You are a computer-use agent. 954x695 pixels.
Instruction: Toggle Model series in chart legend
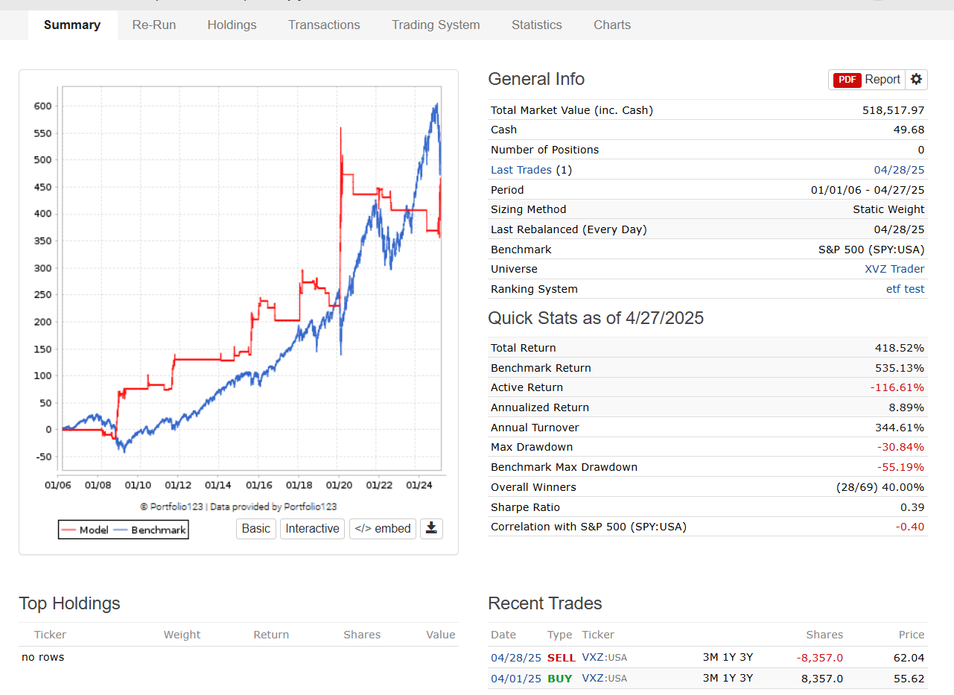85,530
